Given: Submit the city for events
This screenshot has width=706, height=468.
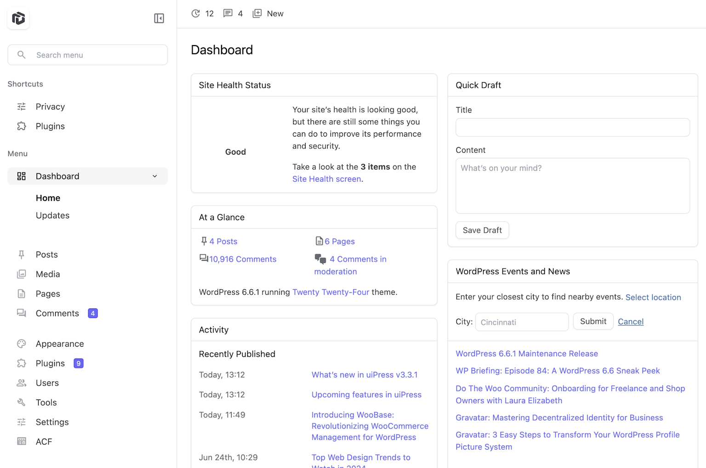Looking at the screenshot, I should point(593,321).
